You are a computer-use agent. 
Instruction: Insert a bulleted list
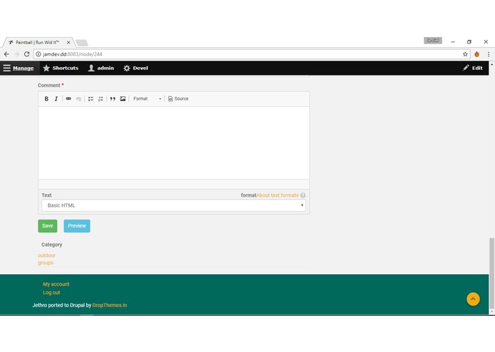pos(90,99)
